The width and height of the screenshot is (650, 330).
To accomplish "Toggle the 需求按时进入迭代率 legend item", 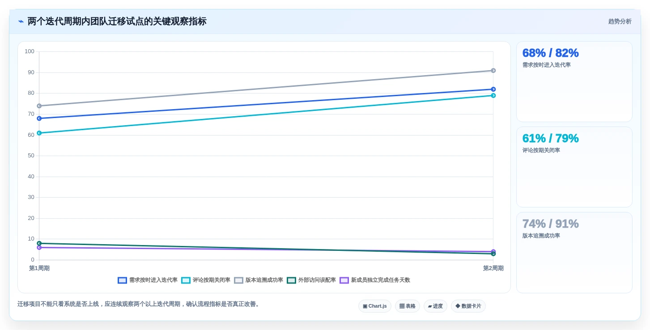I will (148, 280).
